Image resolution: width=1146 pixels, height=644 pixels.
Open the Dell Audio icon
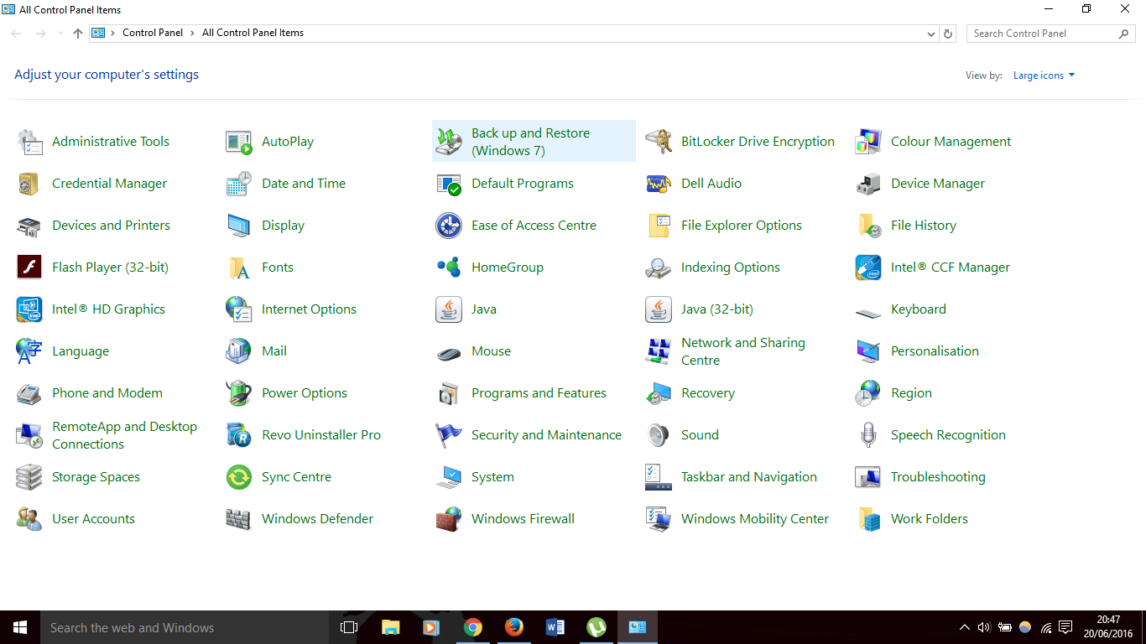click(x=659, y=184)
